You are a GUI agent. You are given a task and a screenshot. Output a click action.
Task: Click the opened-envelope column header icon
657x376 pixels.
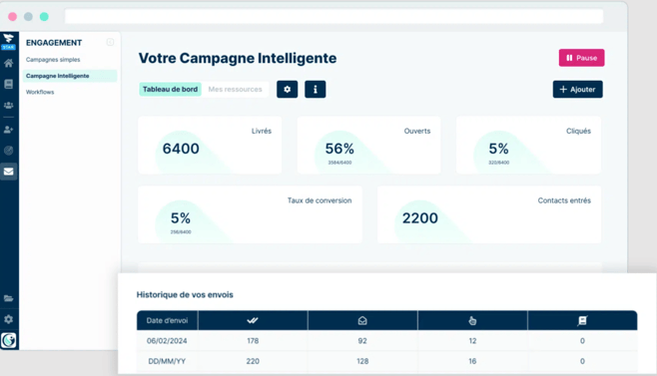[x=362, y=320]
